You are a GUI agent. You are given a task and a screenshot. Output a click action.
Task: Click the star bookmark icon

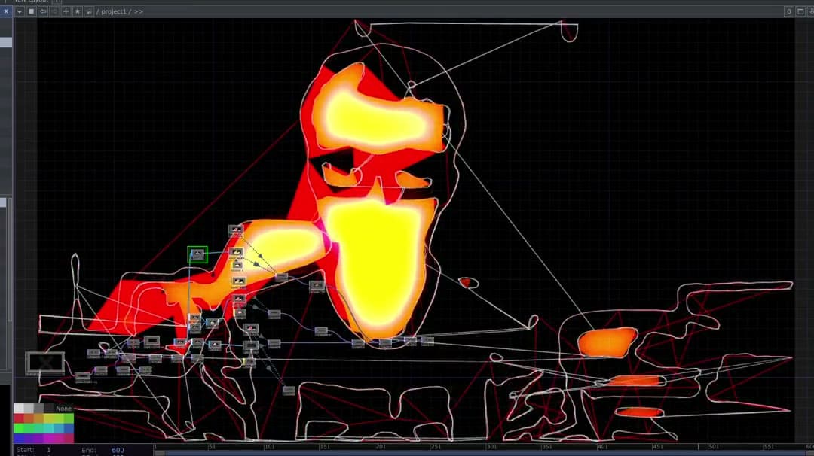[x=78, y=11]
